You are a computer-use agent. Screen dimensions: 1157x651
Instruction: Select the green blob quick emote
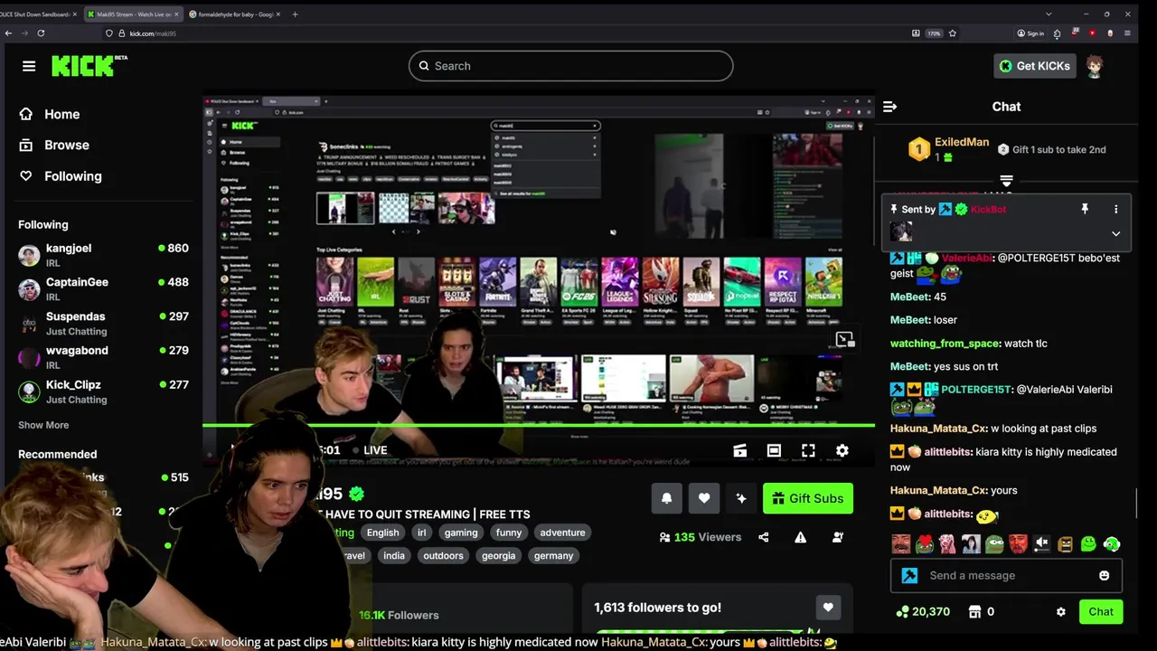1088,543
